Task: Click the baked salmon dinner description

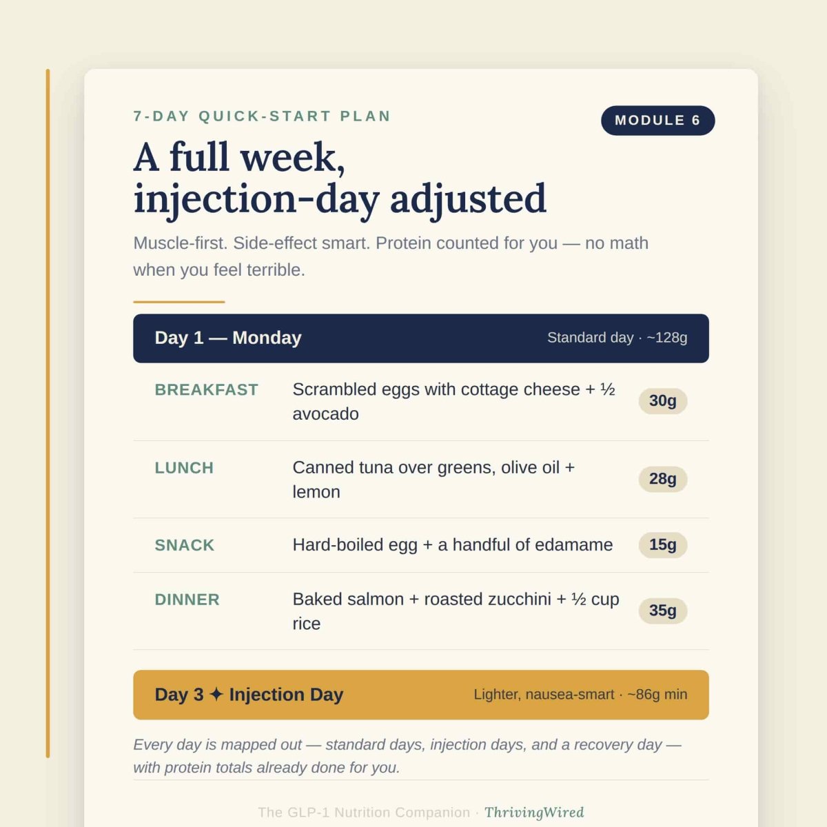Action: [456, 611]
